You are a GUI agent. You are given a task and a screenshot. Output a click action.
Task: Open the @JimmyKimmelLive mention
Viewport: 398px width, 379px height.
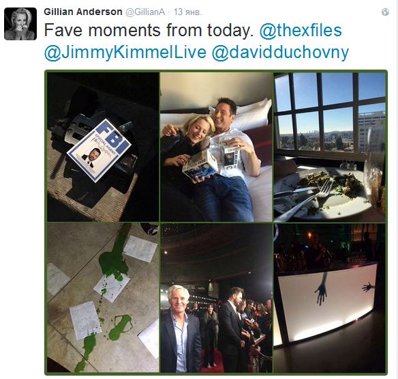click(125, 52)
